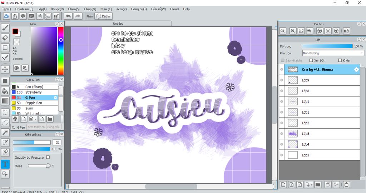Open settings gear of Cre bg+tt: Sienna layer

(356, 70)
